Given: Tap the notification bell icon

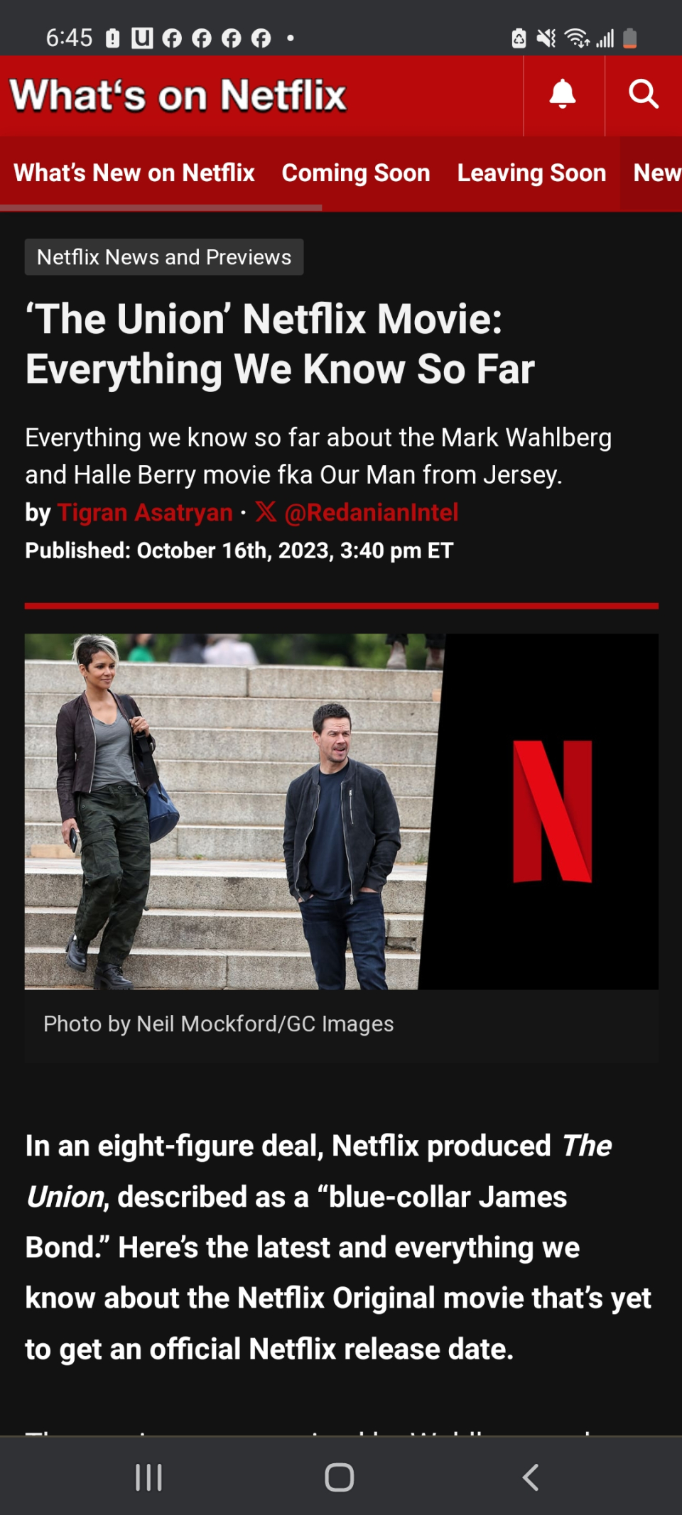Looking at the screenshot, I should 563,94.
